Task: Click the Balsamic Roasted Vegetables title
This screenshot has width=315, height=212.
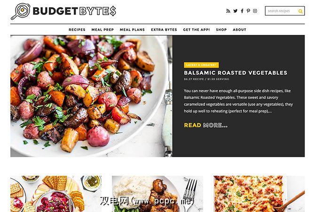Action: pos(236,73)
